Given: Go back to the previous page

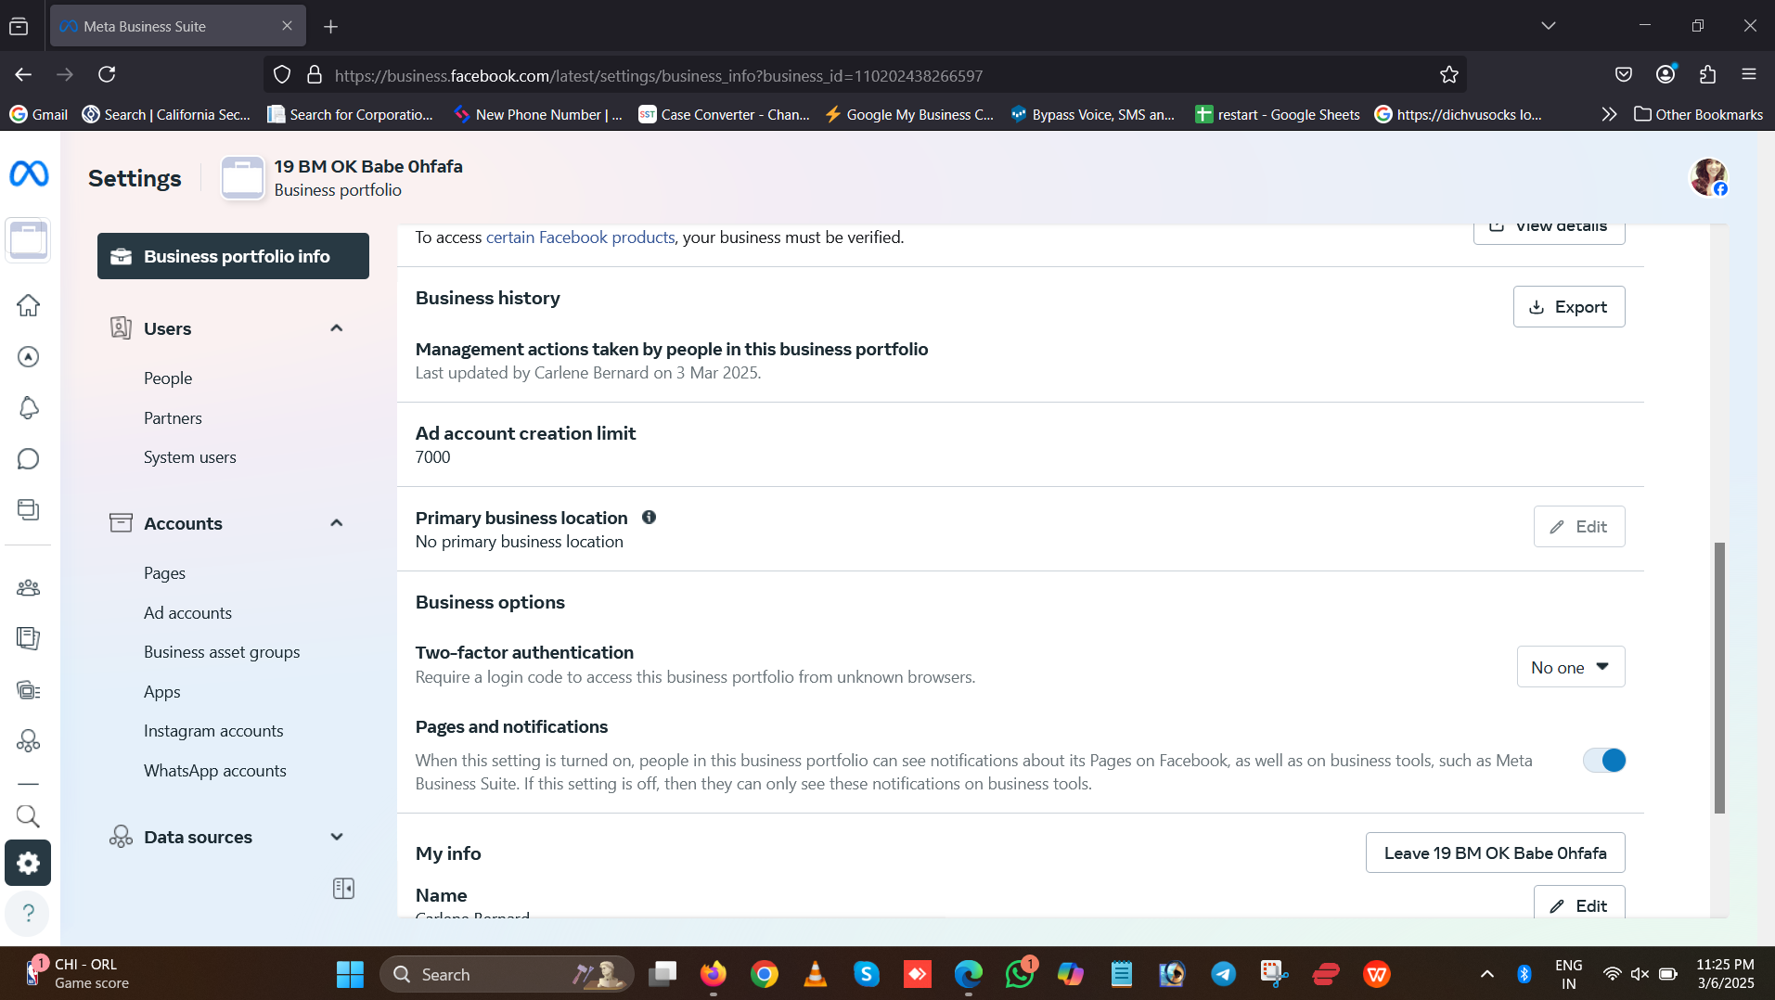Looking at the screenshot, I should click(24, 74).
